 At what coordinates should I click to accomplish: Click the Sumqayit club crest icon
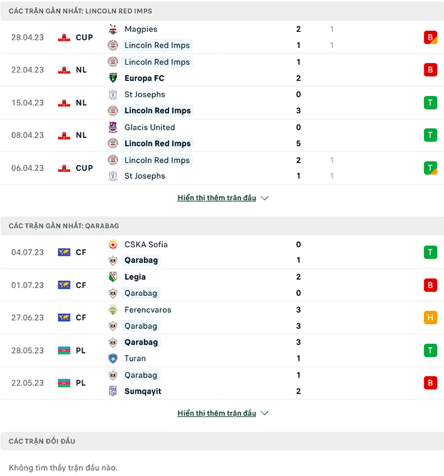(113, 391)
